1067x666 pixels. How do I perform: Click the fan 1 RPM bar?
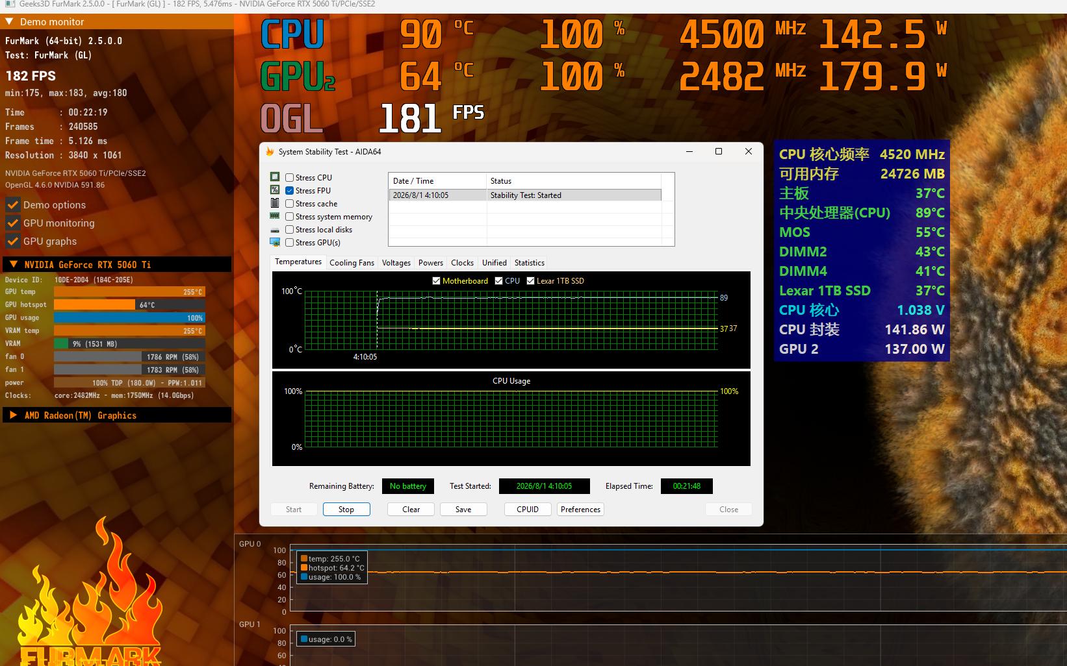(x=129, y=369)
